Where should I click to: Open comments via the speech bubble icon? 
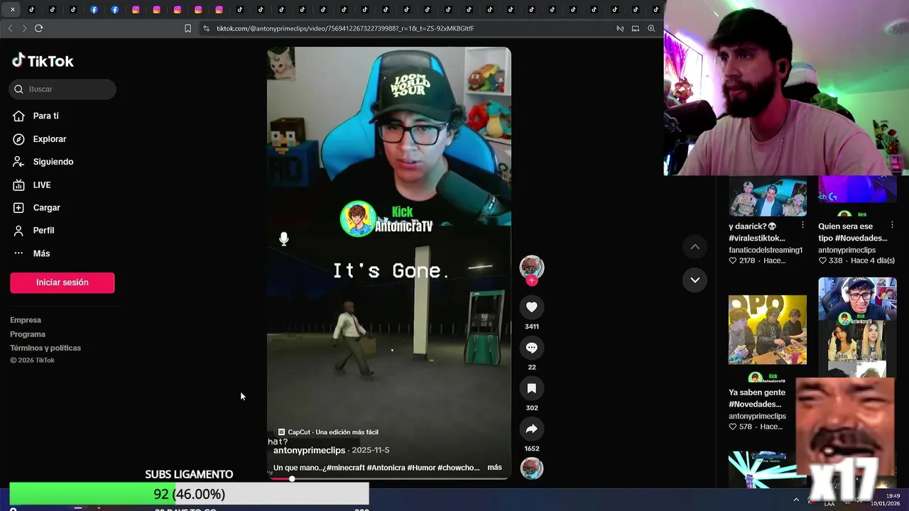point(531,348)
